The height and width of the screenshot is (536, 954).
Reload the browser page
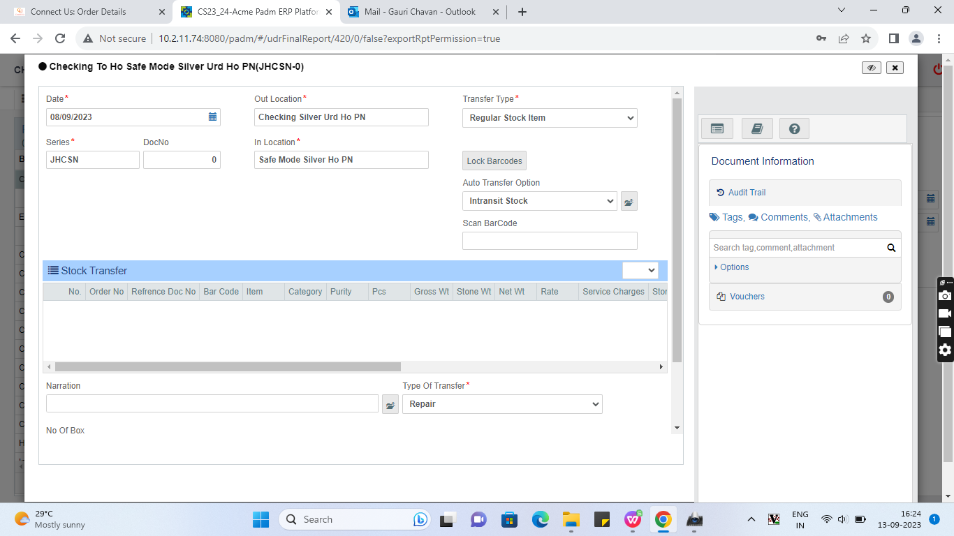click(x=60, y=38)
